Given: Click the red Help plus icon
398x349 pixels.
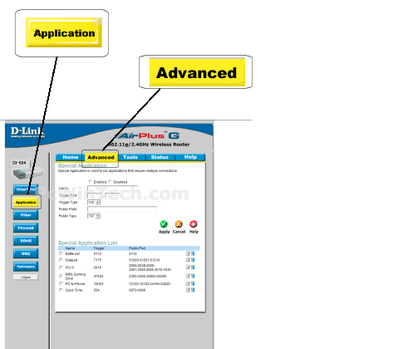Looking at the screenshot, I should click(194, 224).
